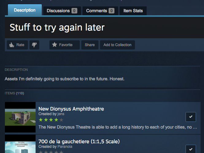Viewport: 204px width, 153px height.
Task: Click the thumbs up Rate icon
Action: 12,45
